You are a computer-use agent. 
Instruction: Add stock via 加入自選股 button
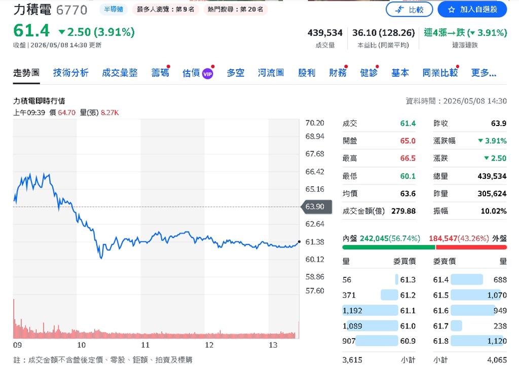[472, 10]
